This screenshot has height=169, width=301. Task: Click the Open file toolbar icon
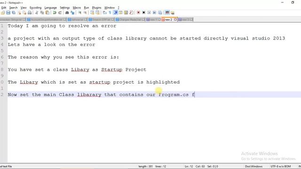[3, 13]
